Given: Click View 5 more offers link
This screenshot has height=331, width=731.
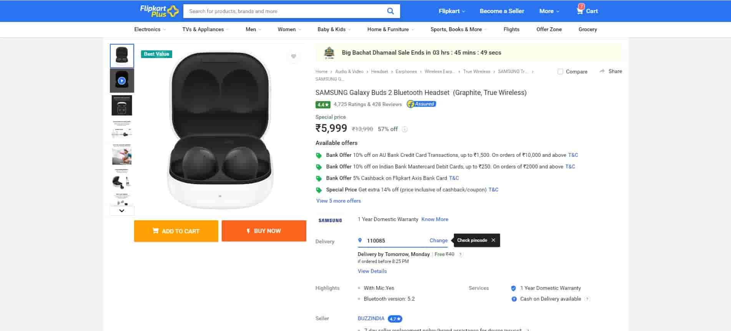Looking at the screenshot, I should [338, 201].
